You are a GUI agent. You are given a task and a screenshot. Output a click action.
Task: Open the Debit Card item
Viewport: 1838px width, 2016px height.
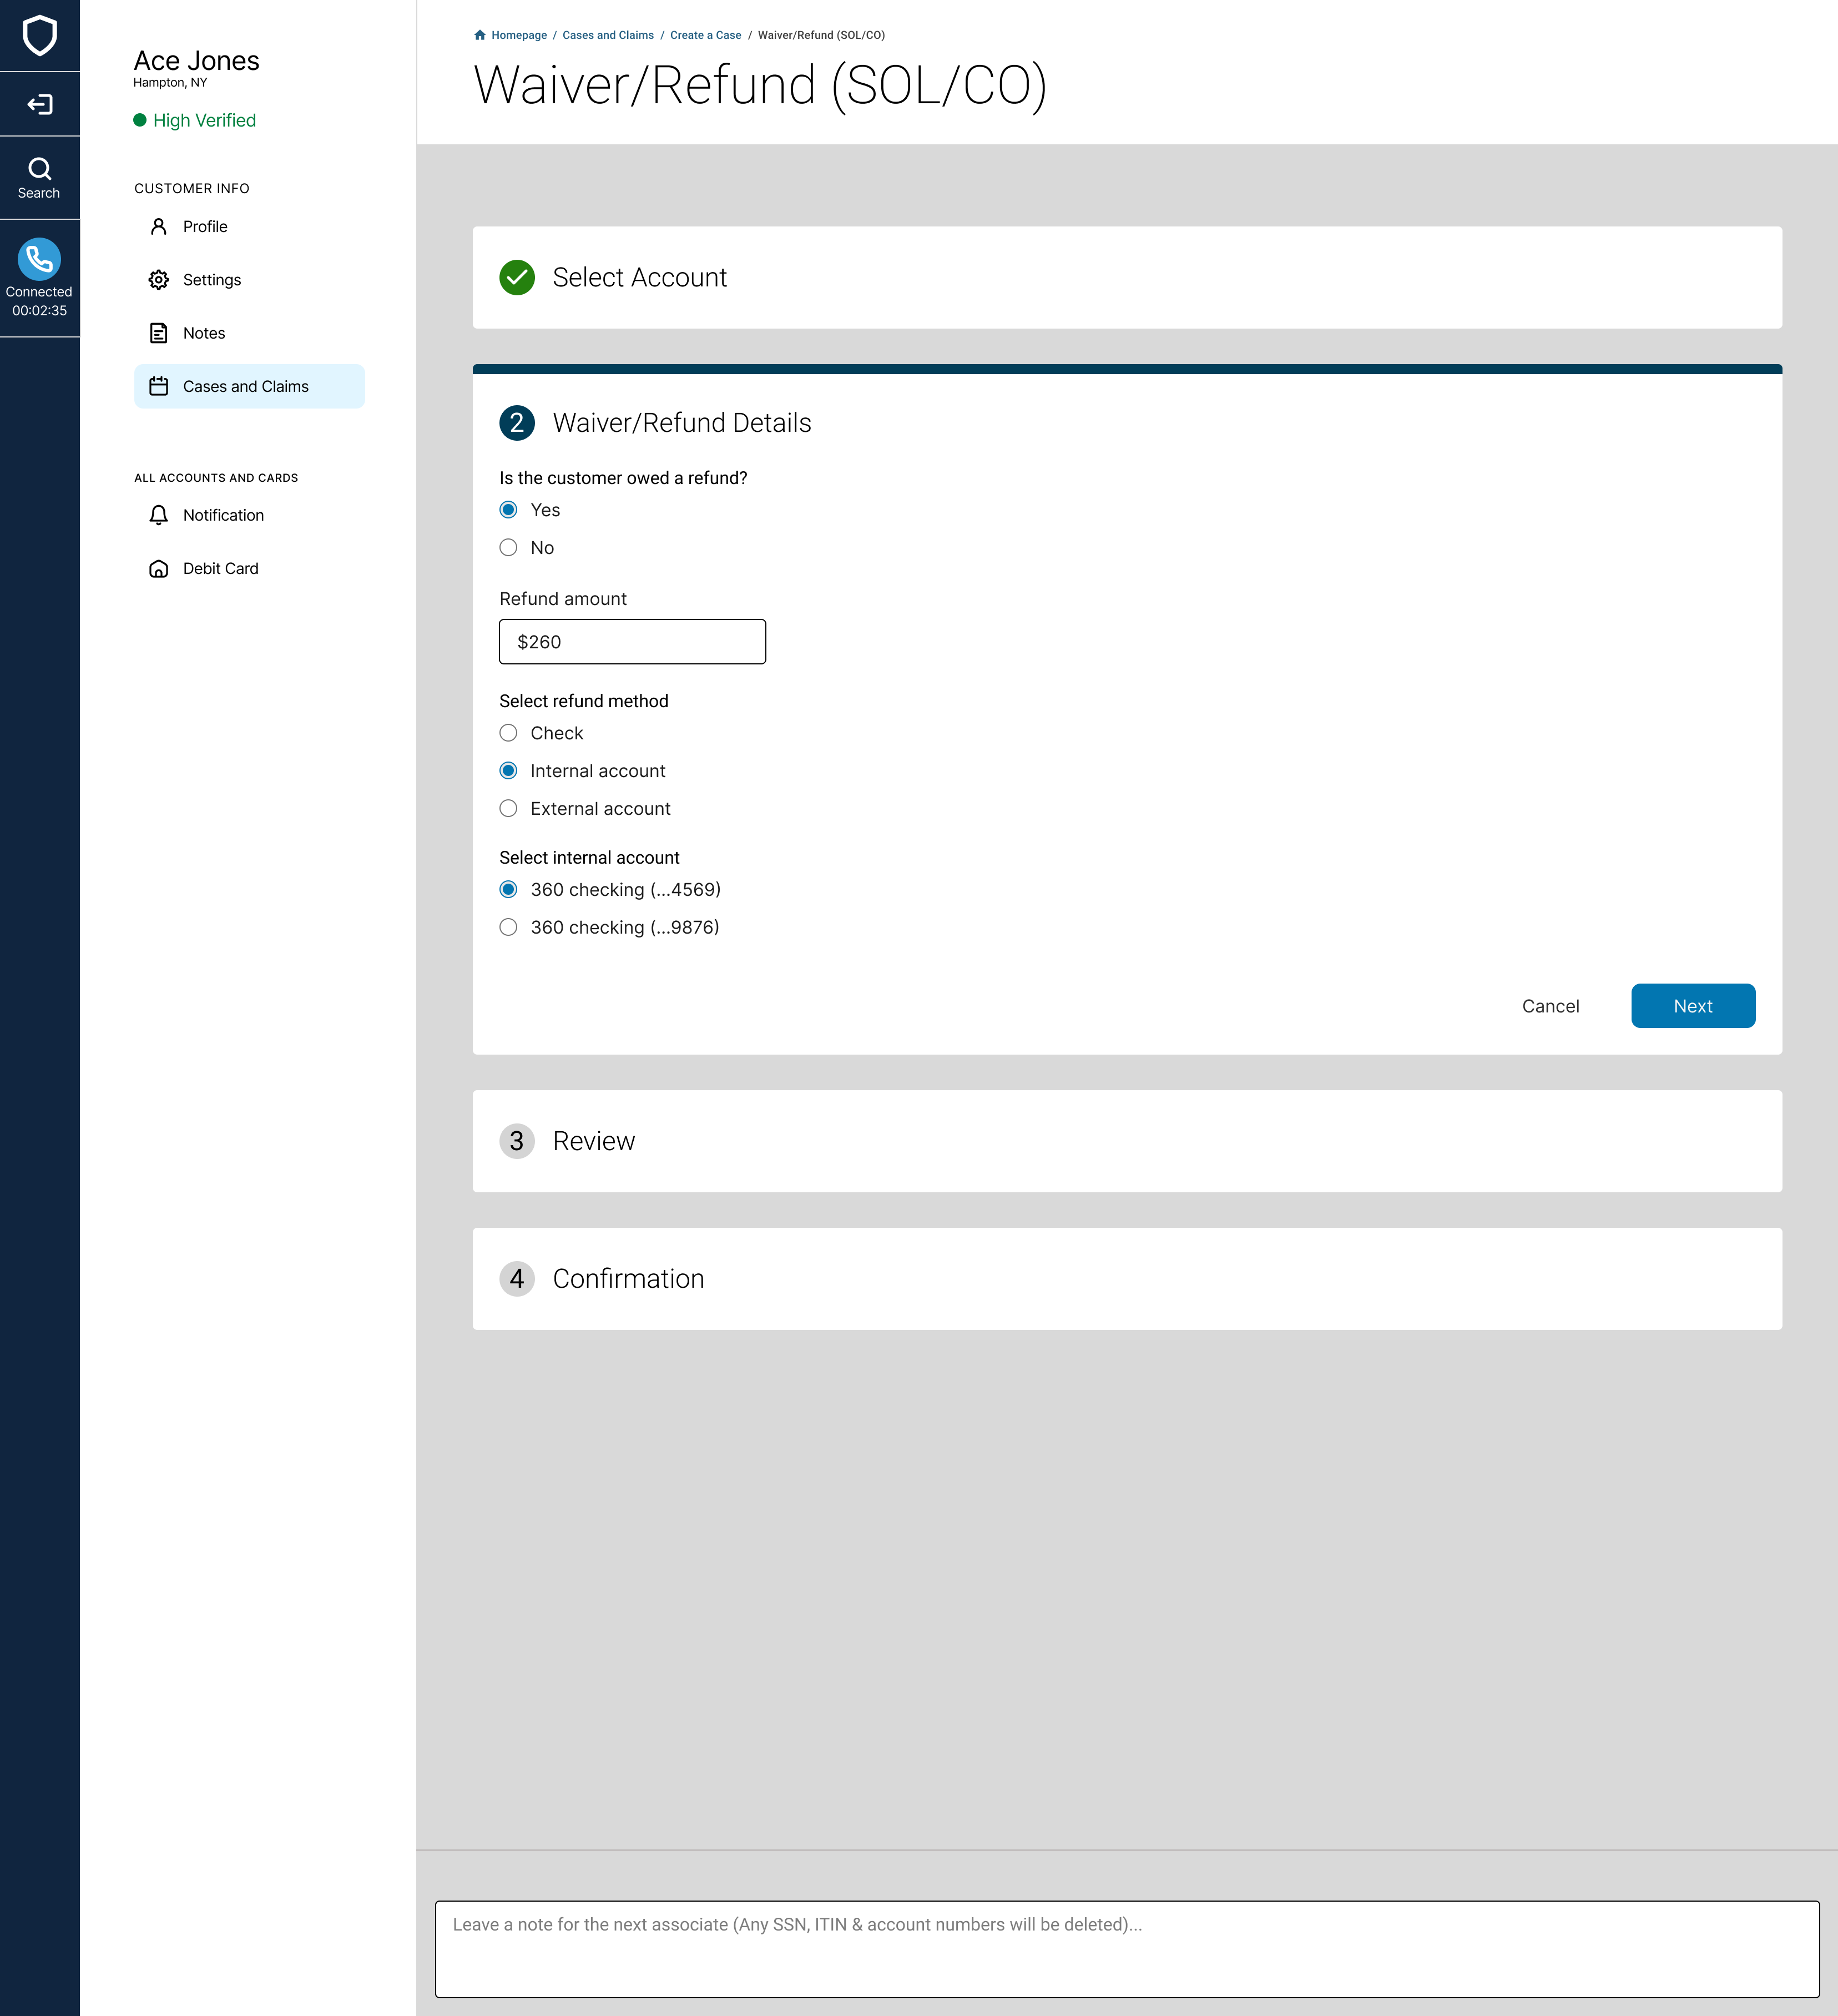(220, 568)
